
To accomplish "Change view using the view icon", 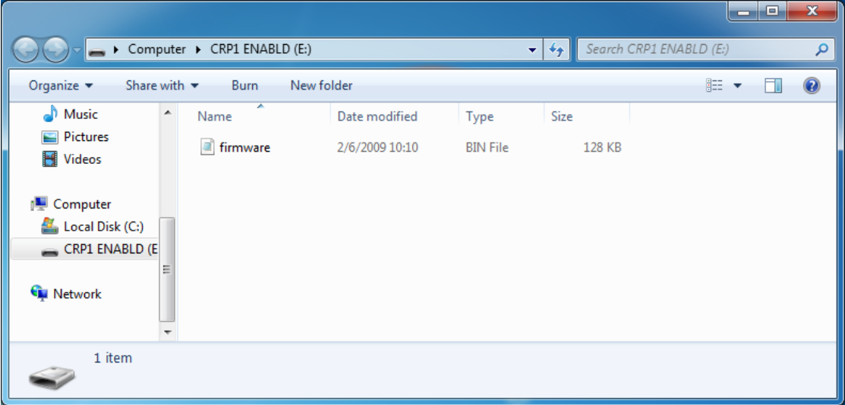I will click(x=714, y=85).
